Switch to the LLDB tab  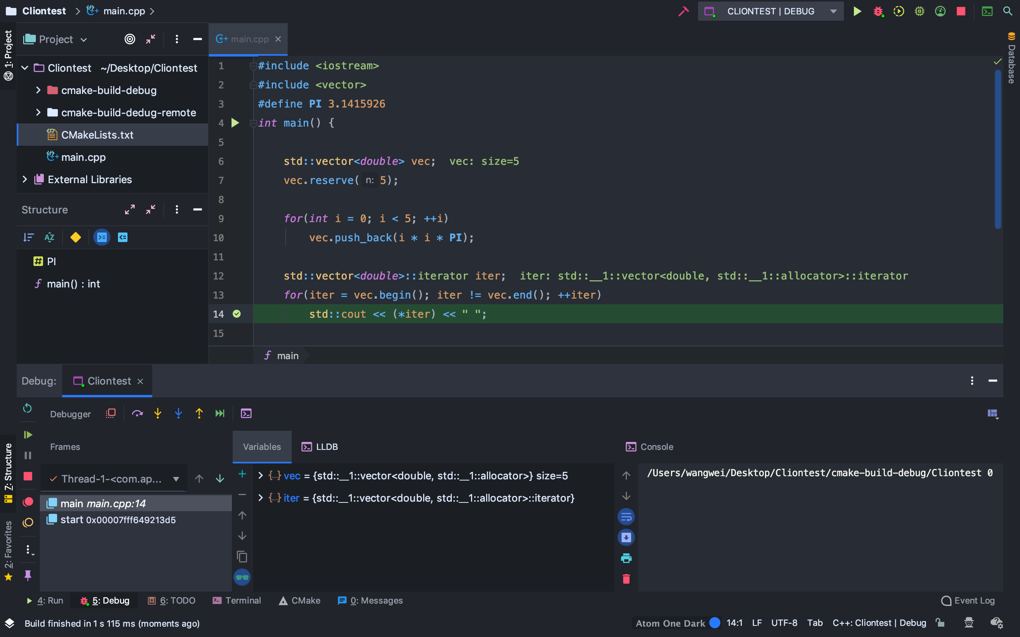pos(320,447)
